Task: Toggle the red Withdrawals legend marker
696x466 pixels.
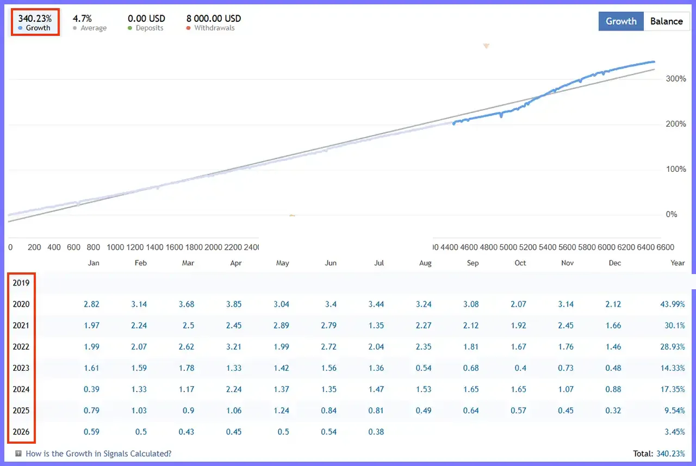Action: click(189, 28)
